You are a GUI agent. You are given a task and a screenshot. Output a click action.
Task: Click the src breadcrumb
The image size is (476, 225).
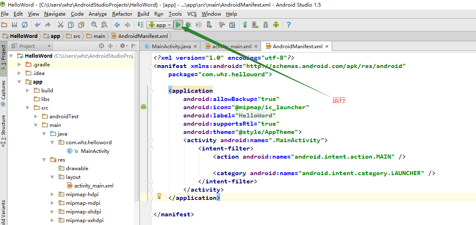[73, 36]
